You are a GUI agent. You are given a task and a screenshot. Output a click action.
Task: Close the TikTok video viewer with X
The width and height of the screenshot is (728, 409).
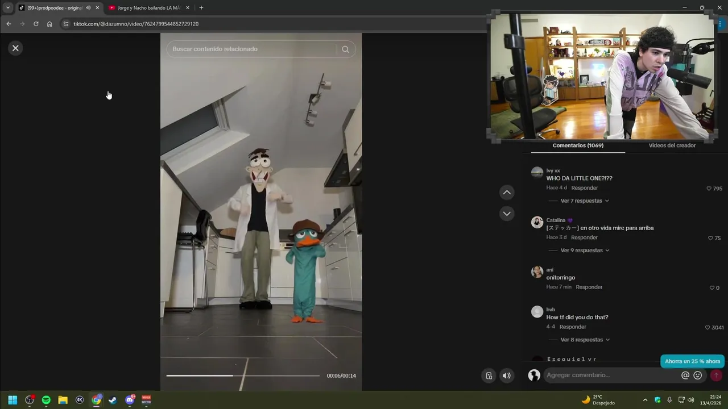coord(15,48)
